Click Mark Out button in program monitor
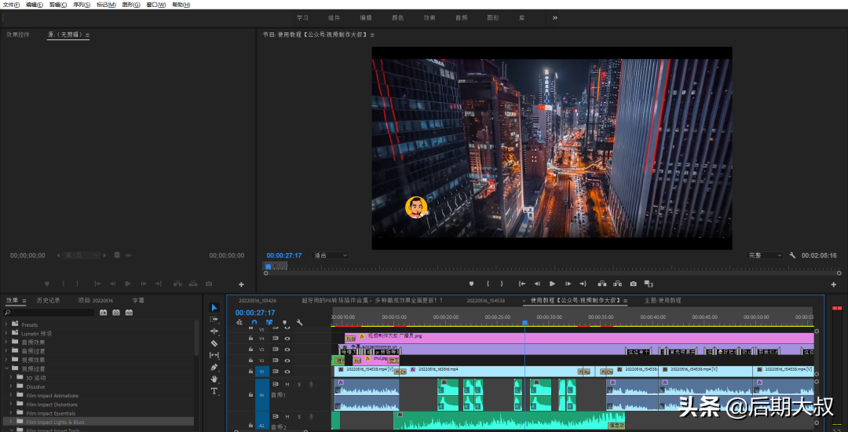 [x=502, y=284]
